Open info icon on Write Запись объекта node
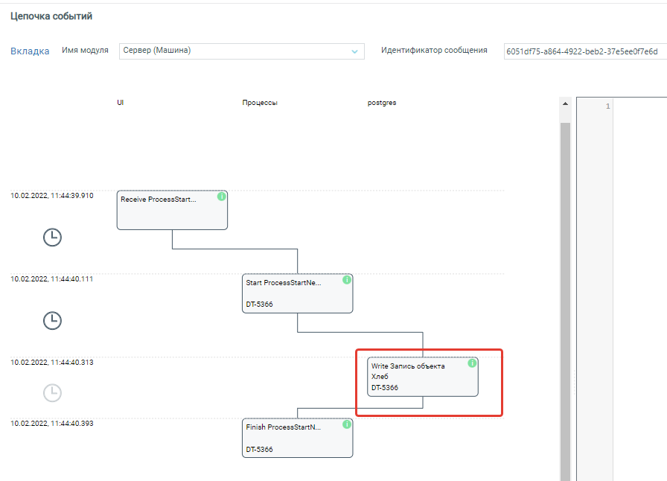 click(x=472, y=363)
